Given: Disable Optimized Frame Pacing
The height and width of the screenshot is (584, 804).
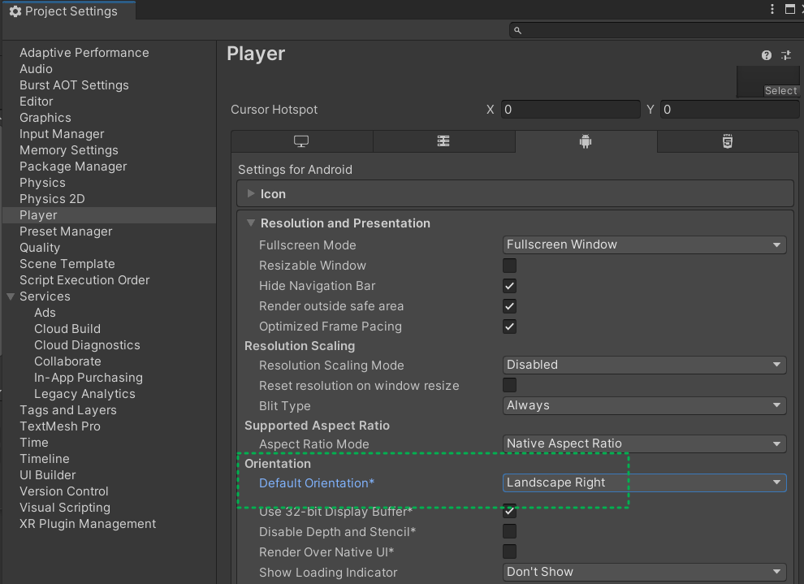Looking at the screenshot, I should (509, 327).
